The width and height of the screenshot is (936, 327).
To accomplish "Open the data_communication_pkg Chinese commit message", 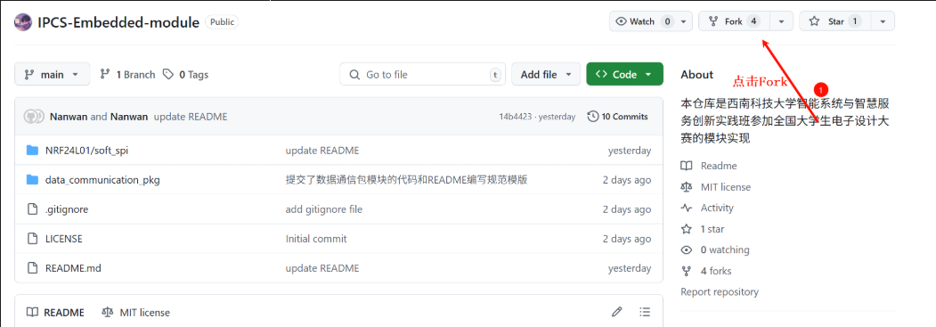I will point(406,180).
